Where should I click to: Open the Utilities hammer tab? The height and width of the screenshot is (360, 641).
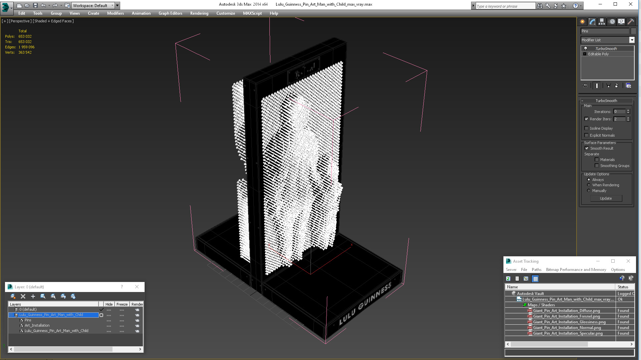pos(631,22)
